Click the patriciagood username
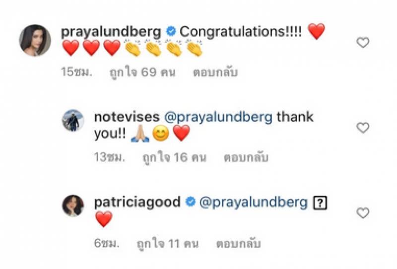Image resolution: width=397 pixels, height=269 pixels. [x=137, y=202]
